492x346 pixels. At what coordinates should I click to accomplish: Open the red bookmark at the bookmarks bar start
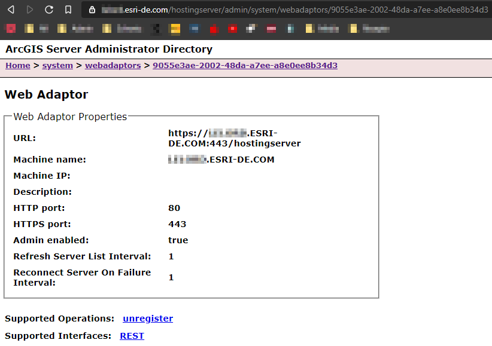(x=10, y=28)
